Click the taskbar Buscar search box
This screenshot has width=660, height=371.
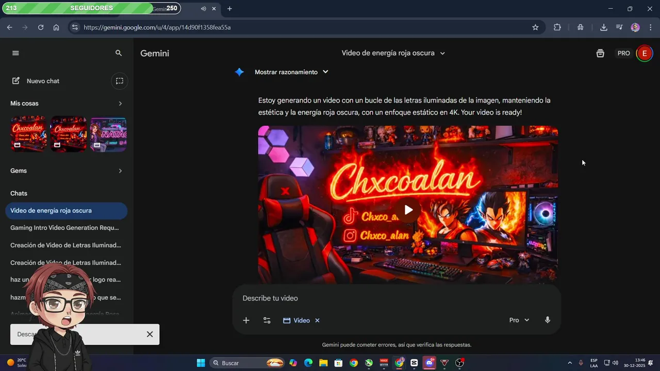[248, 363]
